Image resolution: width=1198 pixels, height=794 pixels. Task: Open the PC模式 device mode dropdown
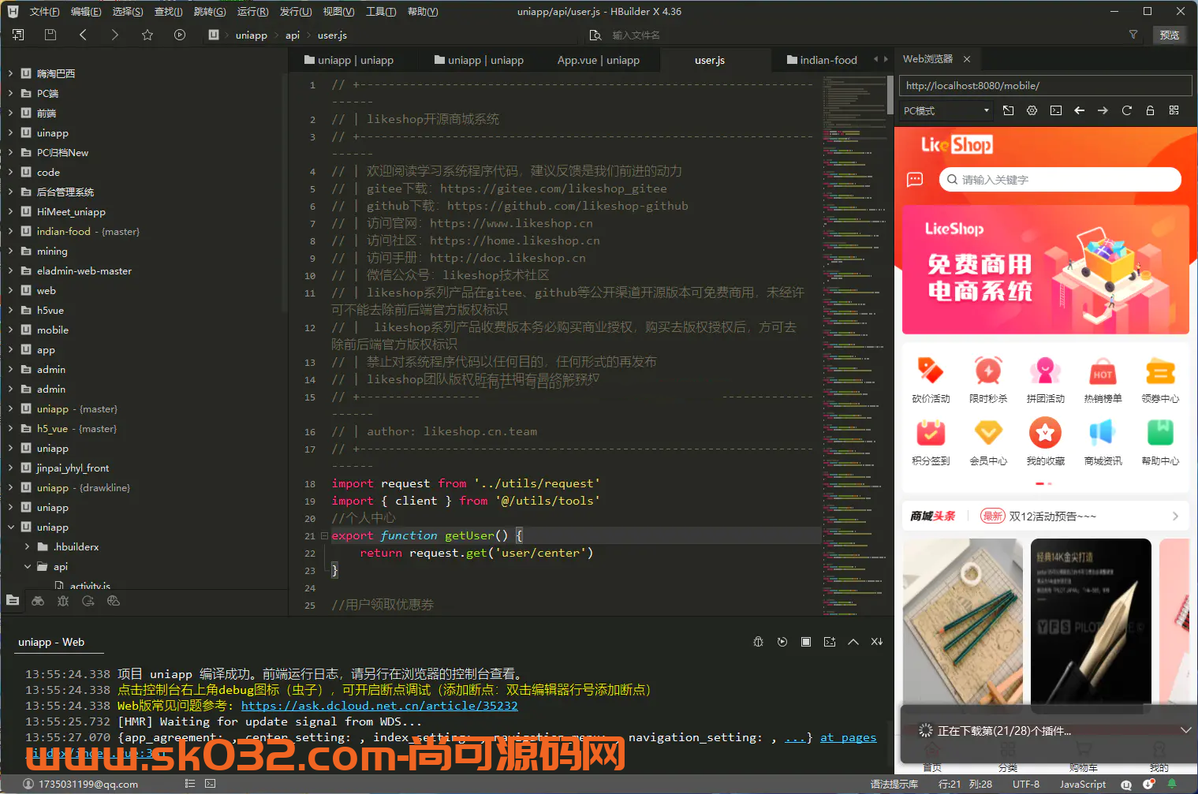(946, 111)
